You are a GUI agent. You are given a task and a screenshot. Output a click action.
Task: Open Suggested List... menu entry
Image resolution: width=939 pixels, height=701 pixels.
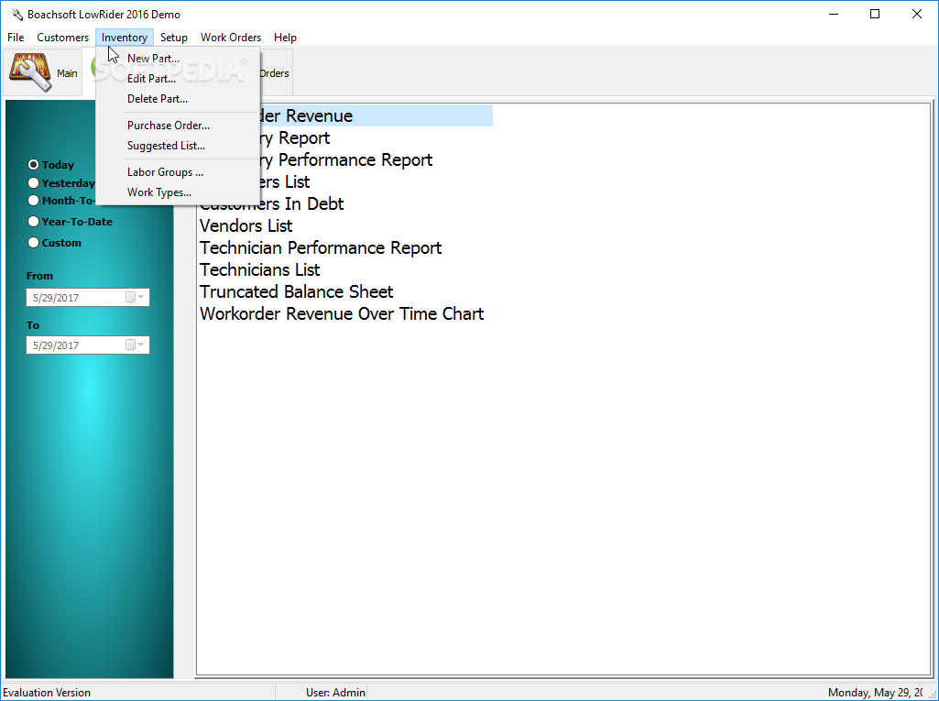click(x=178, y=146)
